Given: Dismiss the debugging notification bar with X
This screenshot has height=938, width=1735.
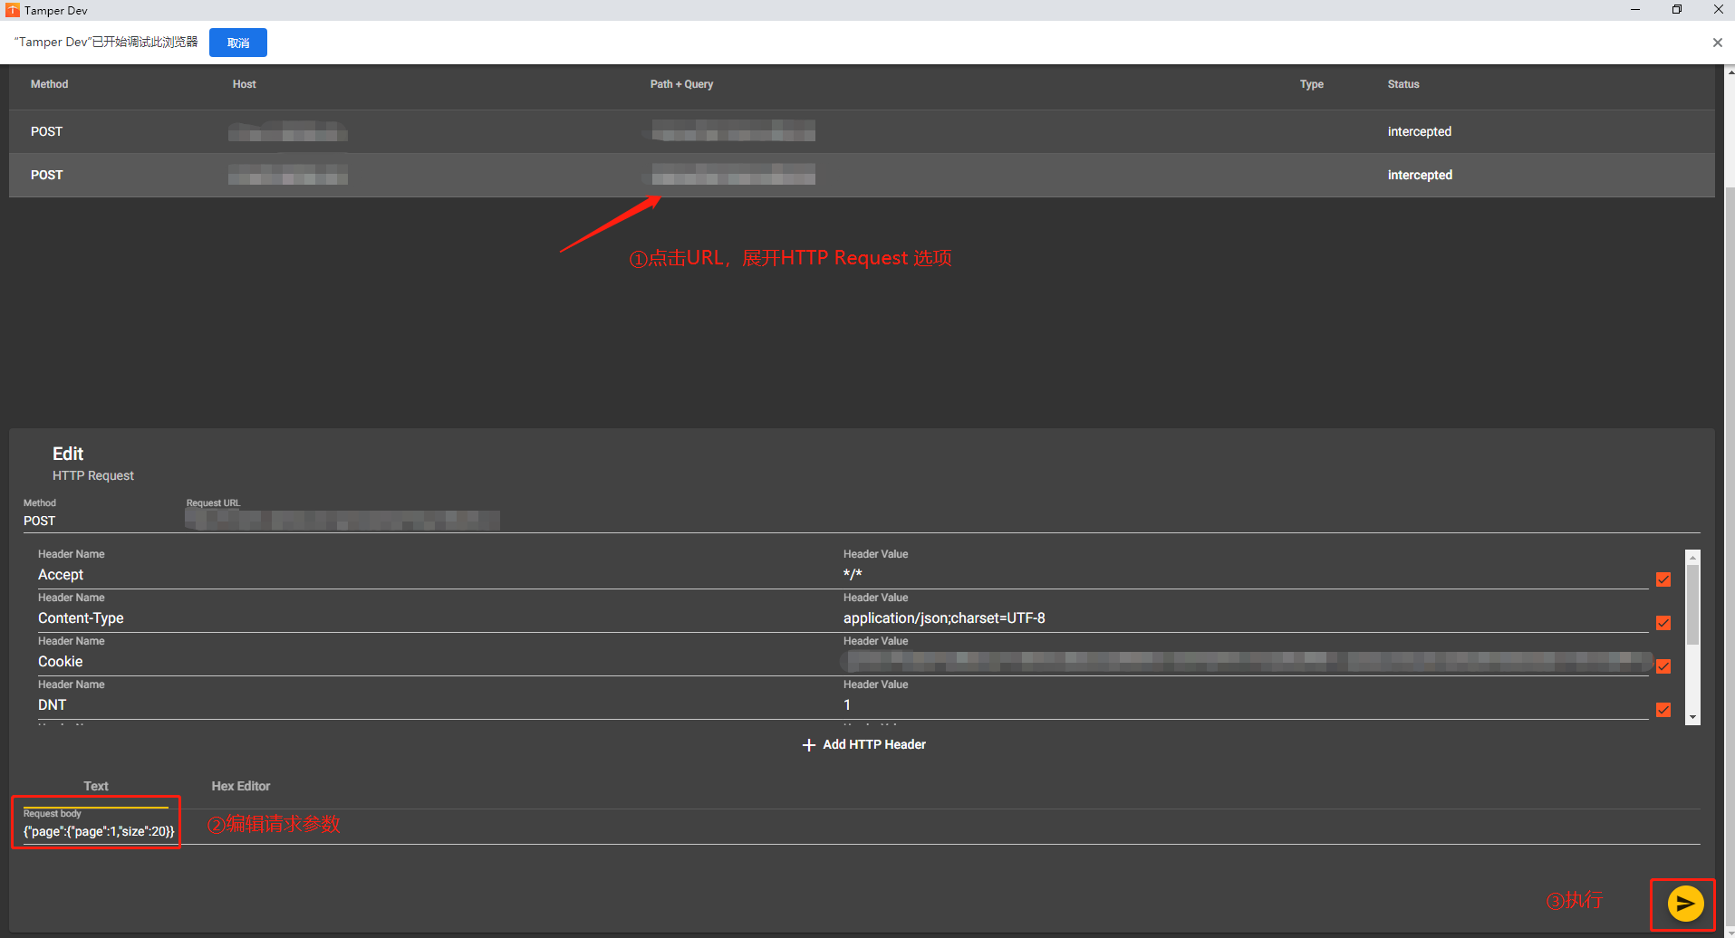Looking at the screenshot, I should (x=1717, y=43).
